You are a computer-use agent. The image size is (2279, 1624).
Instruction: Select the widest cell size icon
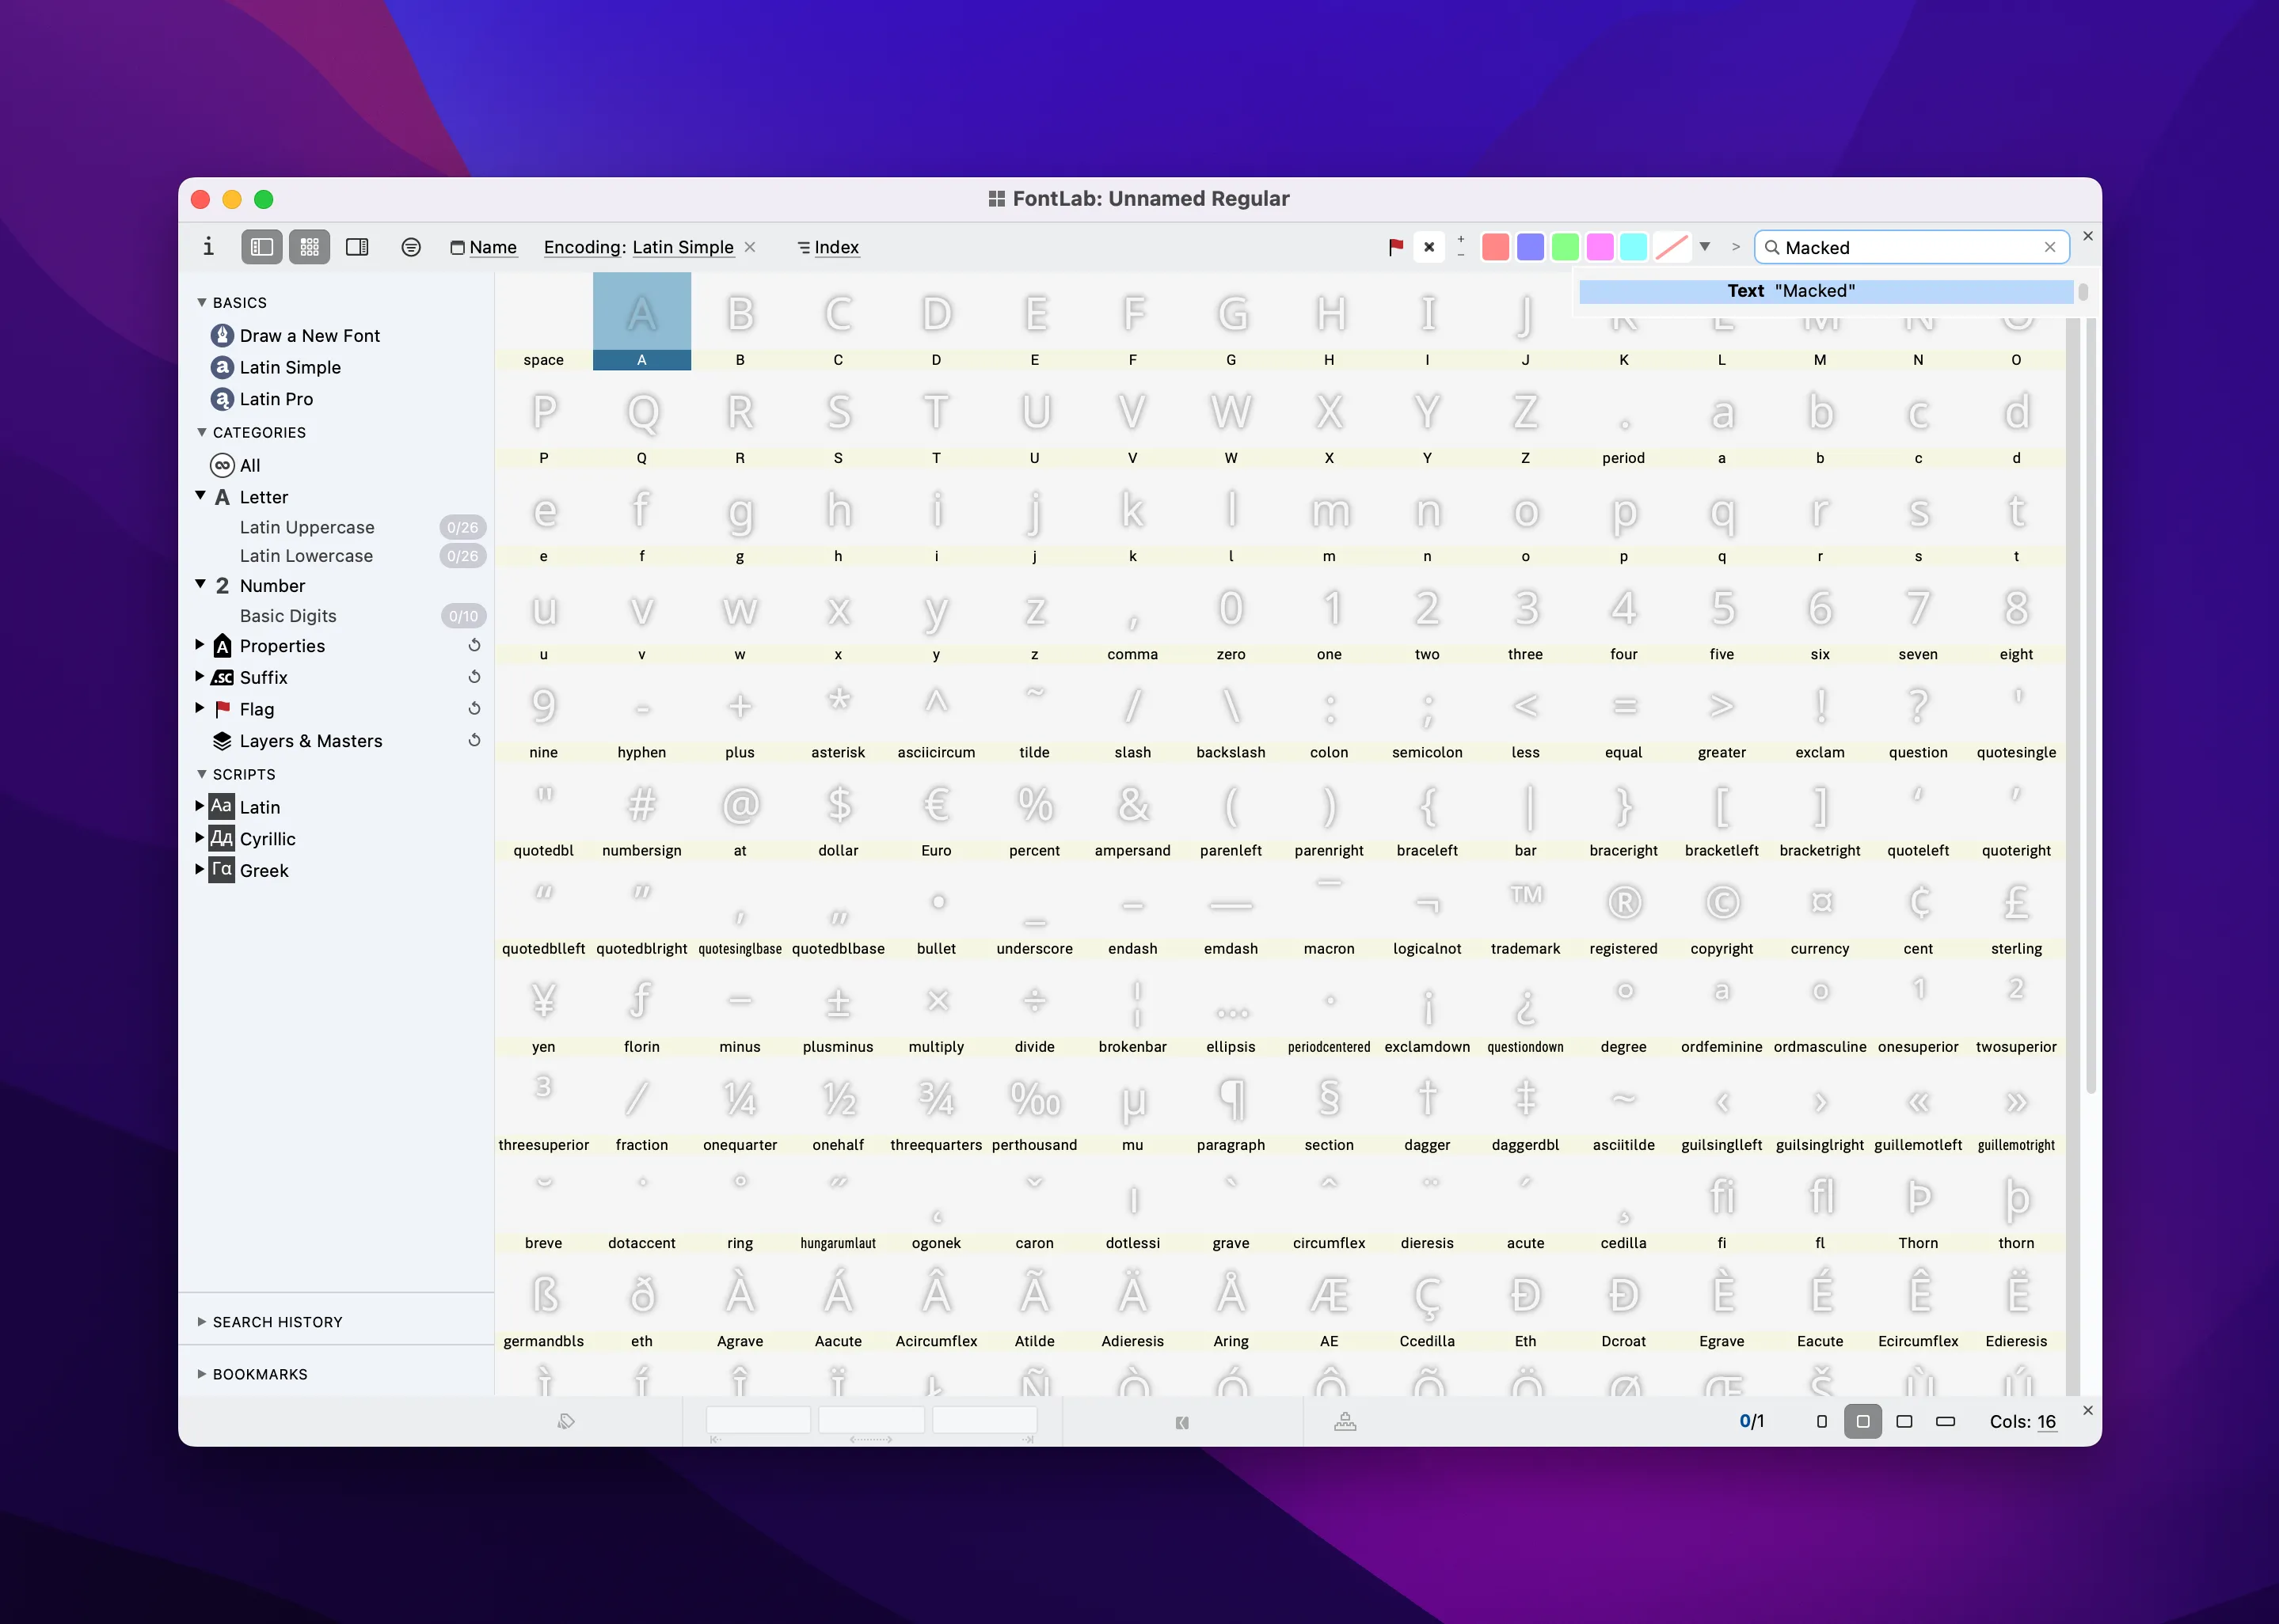click(x=1945, y=1421)
